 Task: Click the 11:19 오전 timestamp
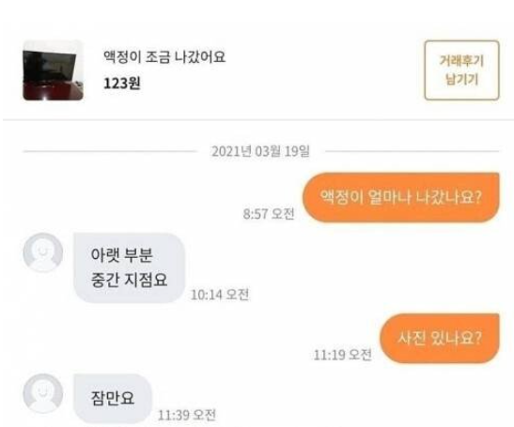343,355
